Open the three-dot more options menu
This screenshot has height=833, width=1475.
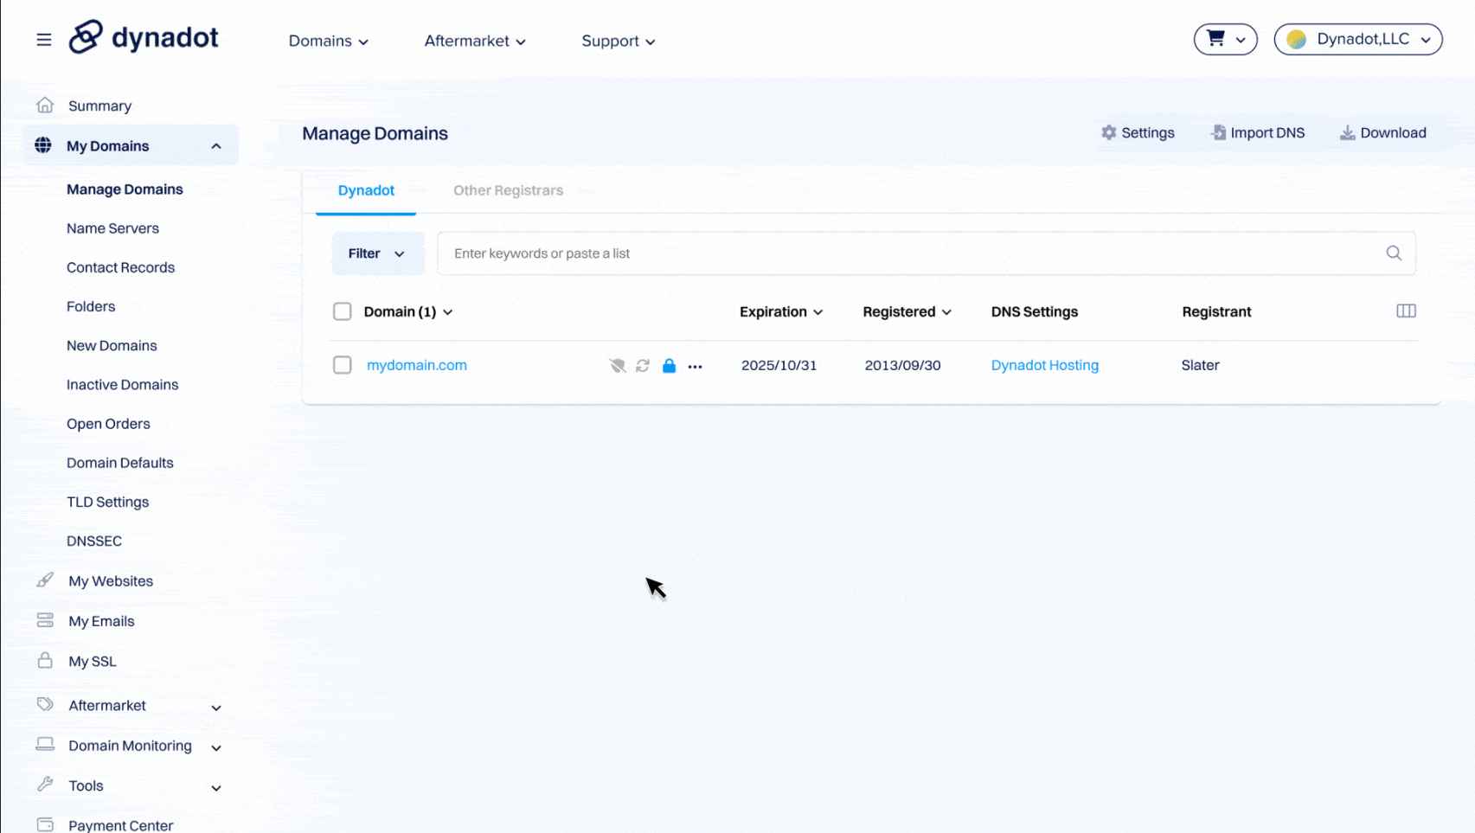[x=695, y=367]
